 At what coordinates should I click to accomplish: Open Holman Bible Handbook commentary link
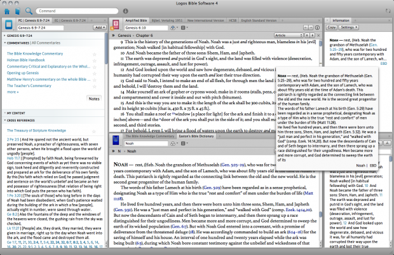pyautogui.click(x=25, y=60)
